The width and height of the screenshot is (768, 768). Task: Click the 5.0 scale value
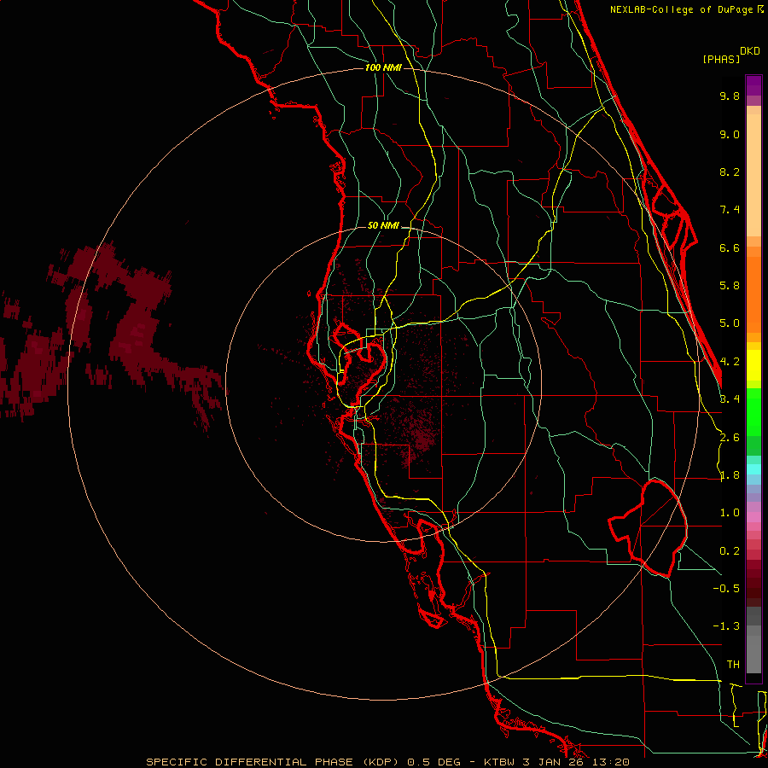(730, 323)
